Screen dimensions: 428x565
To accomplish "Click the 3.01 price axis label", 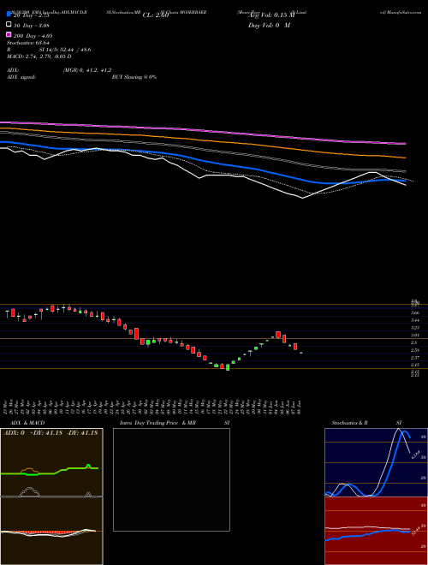I will coord(415,336).
